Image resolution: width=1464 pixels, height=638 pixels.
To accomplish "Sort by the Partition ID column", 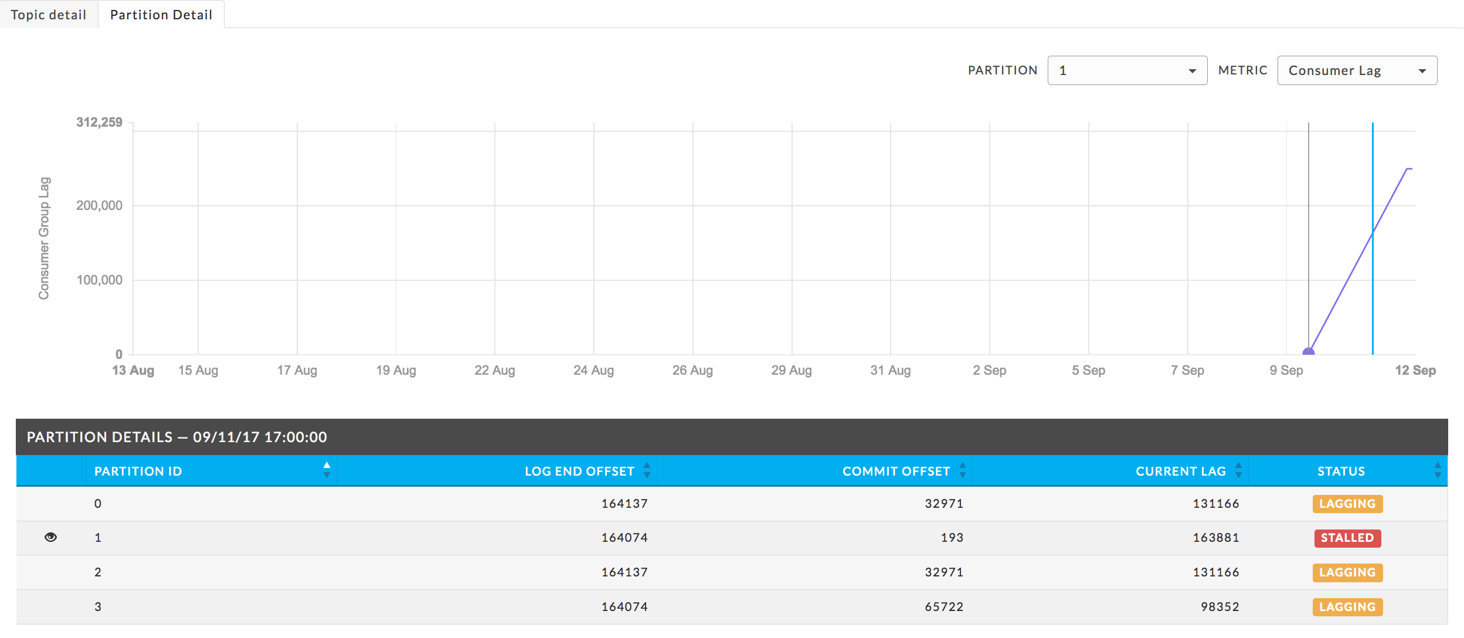I will (211, 471).
